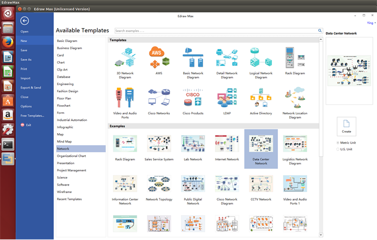This screenshot has width=377, height=240.
Task: Open System Settings from the dock
Action: [8, 130]
